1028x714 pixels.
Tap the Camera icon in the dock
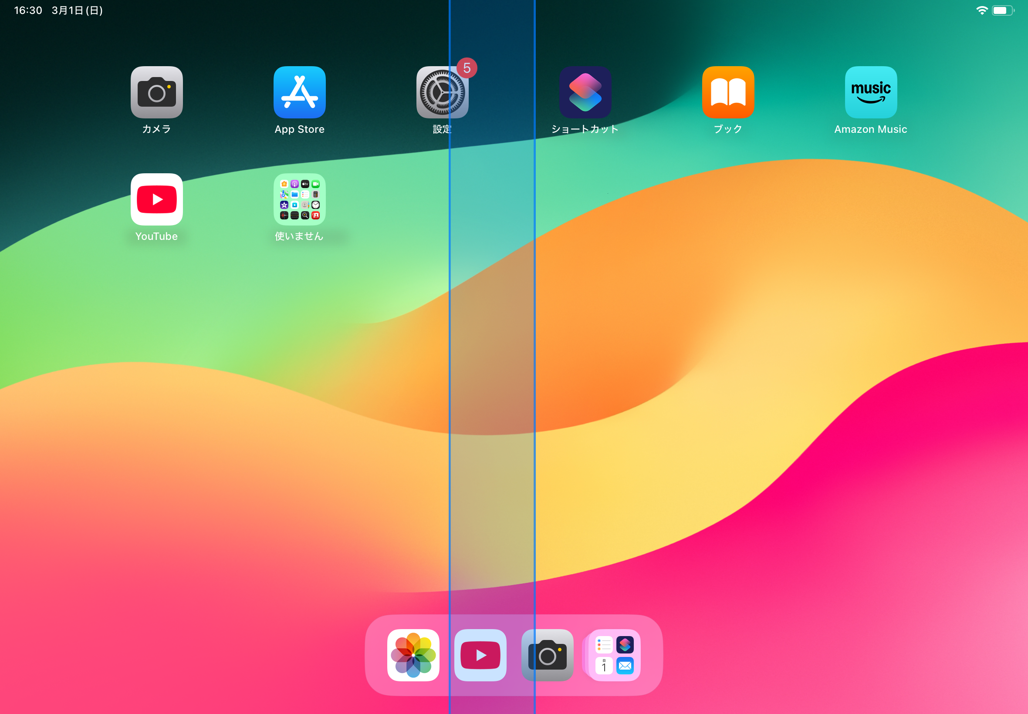[x=548, y=655]
